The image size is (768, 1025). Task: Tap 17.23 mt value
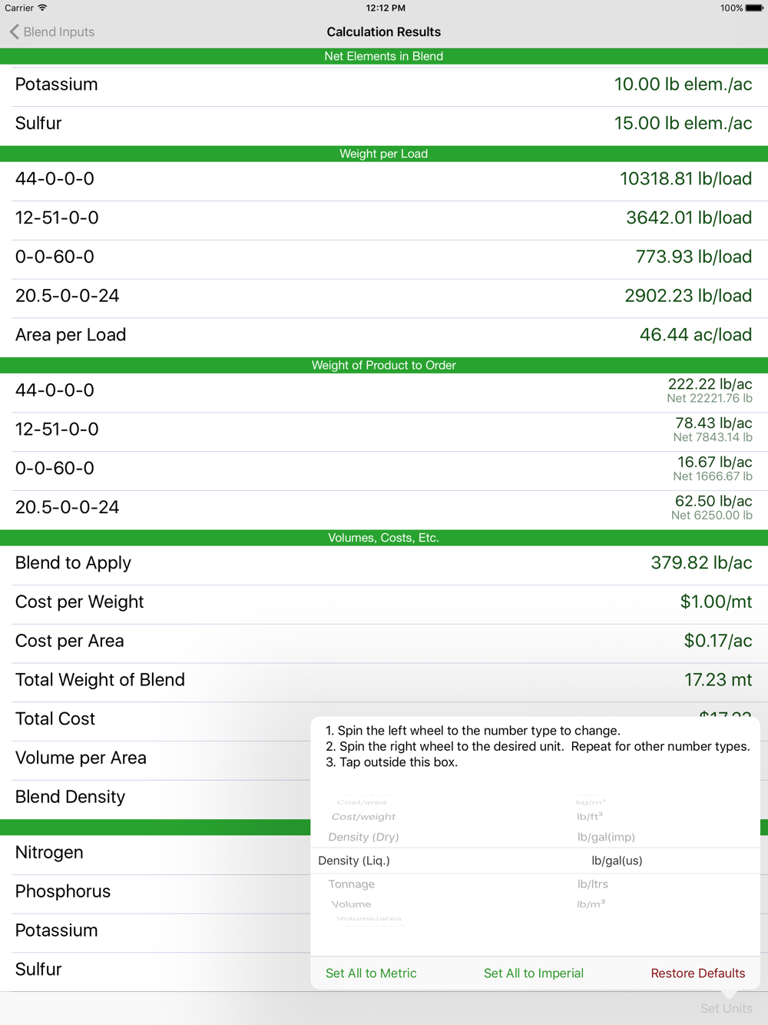(x=718, y=680)
